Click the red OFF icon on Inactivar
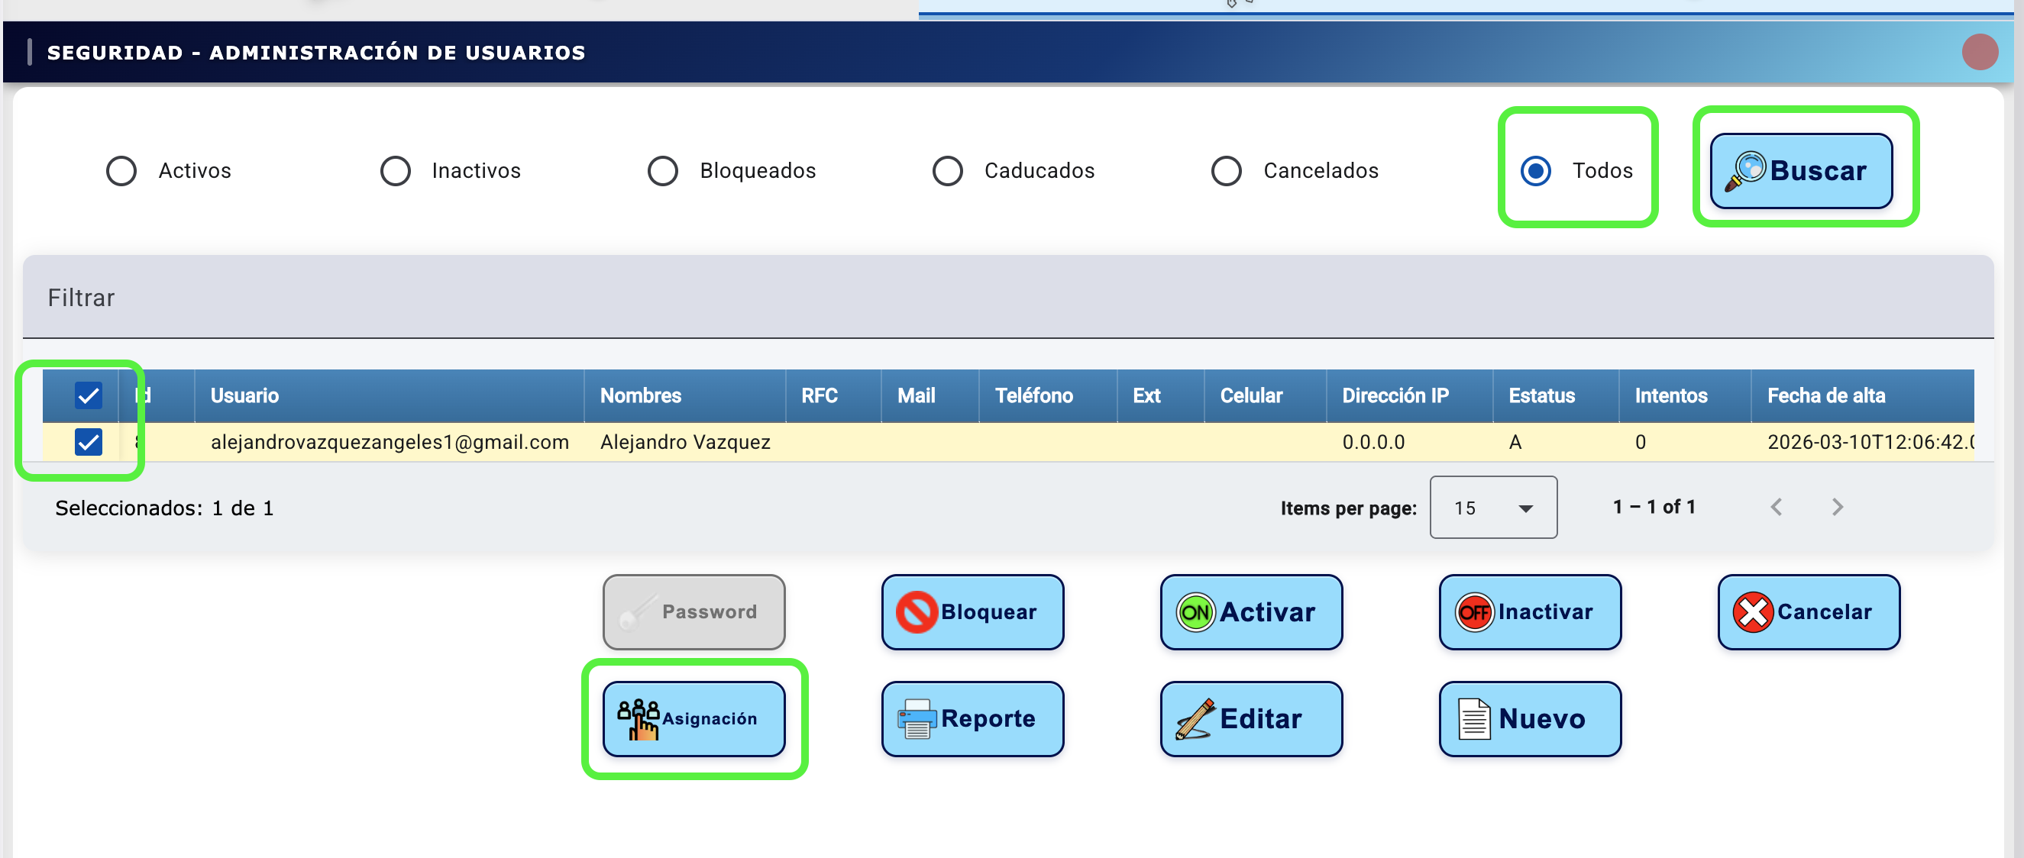 pos(1474,611)
